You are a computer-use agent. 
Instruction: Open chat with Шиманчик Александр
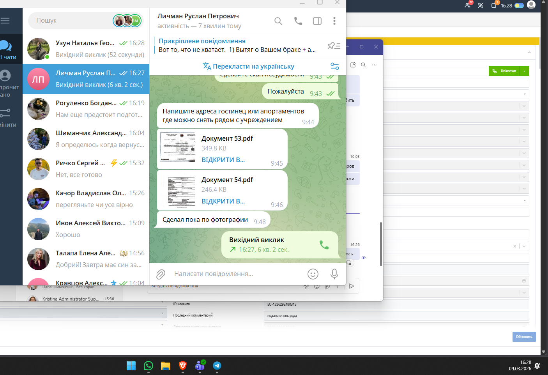pyautogui.click(x=86, y=139)
